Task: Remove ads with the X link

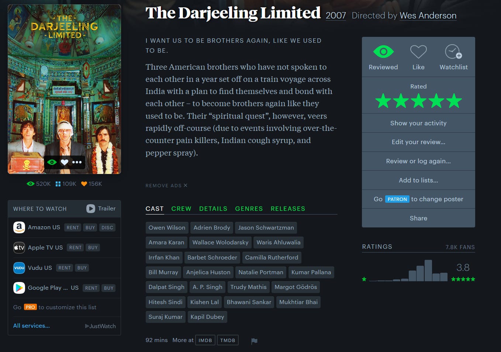Action: [166, 186]
